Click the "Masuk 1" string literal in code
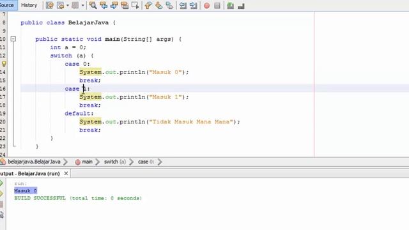This screenshot has width=409, height=230. point(166,97)
